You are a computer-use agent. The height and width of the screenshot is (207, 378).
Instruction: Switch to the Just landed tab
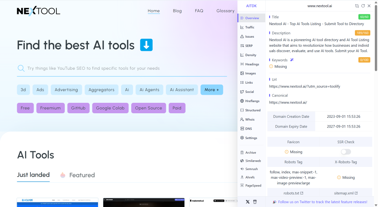click(33, 175)
